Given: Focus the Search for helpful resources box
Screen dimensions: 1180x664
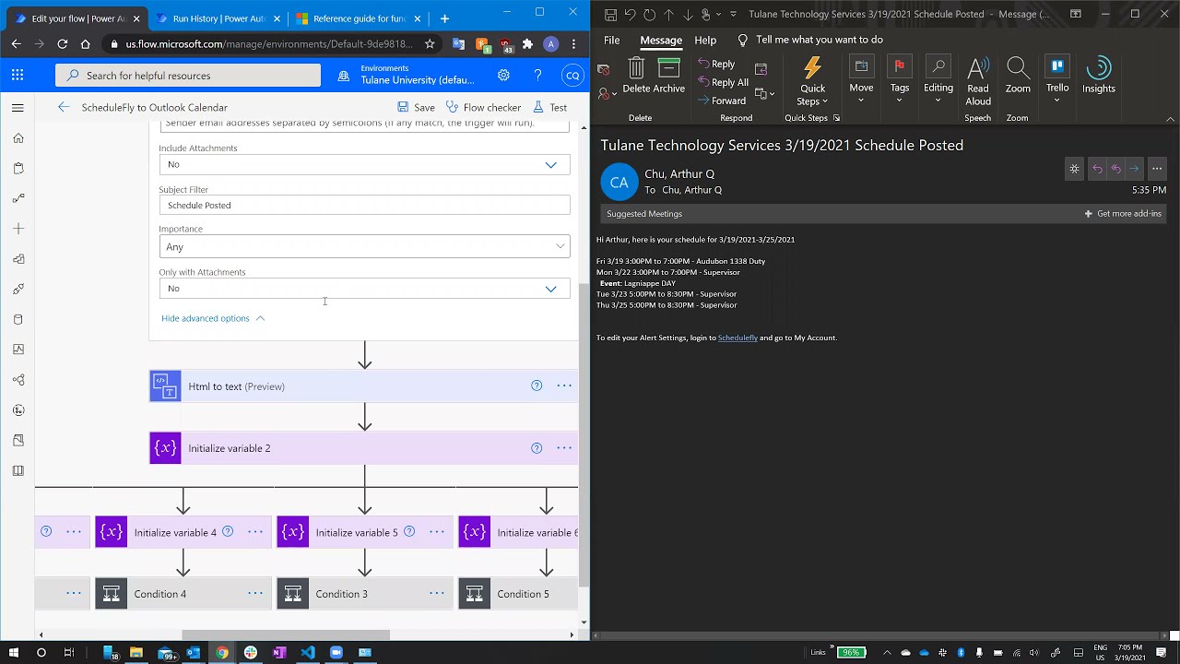Looking at the screenshot, I should (x=188, y=76).
